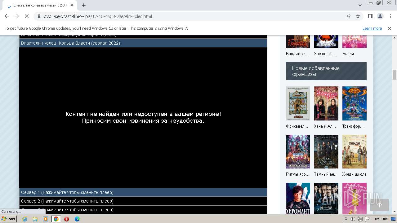Open Хиромант poster thumbnail
This screenshot has height=223, width=397.
[x=298, y=199]
